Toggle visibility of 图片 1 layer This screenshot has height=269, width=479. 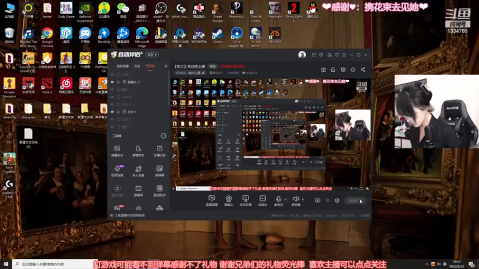coord(112,89)
